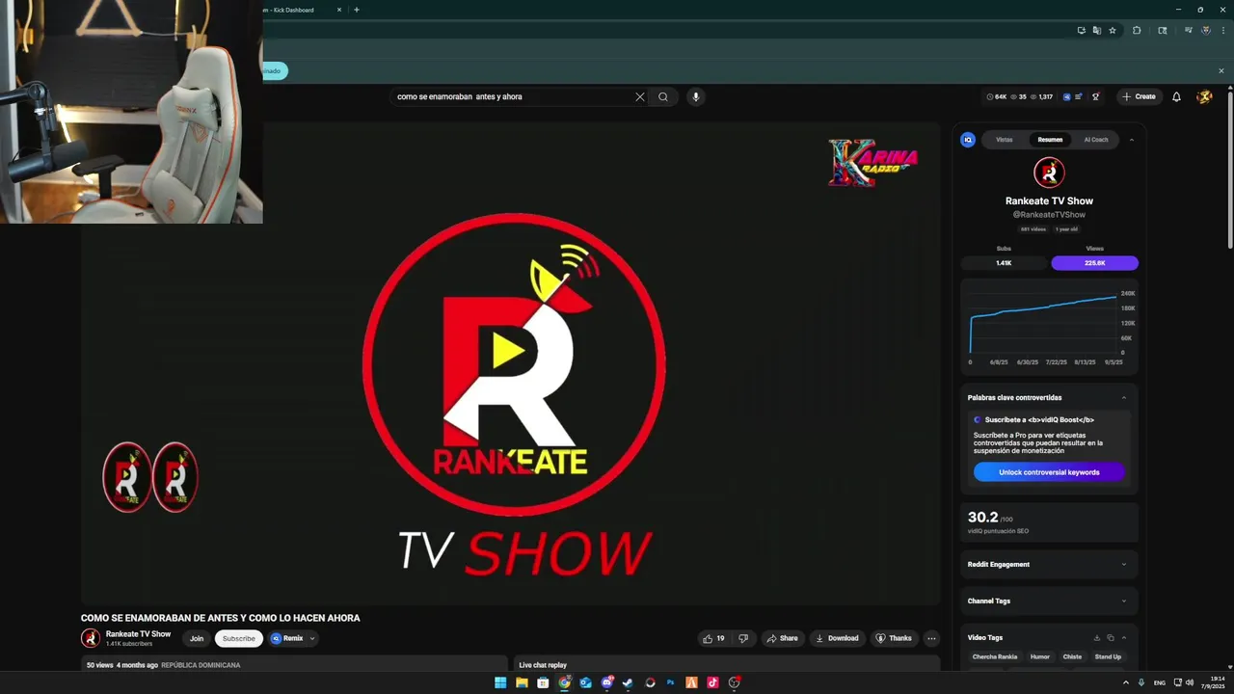Open a new browser tab
Viewport: 1234px width, 694px height.
(x=357, y=10)
